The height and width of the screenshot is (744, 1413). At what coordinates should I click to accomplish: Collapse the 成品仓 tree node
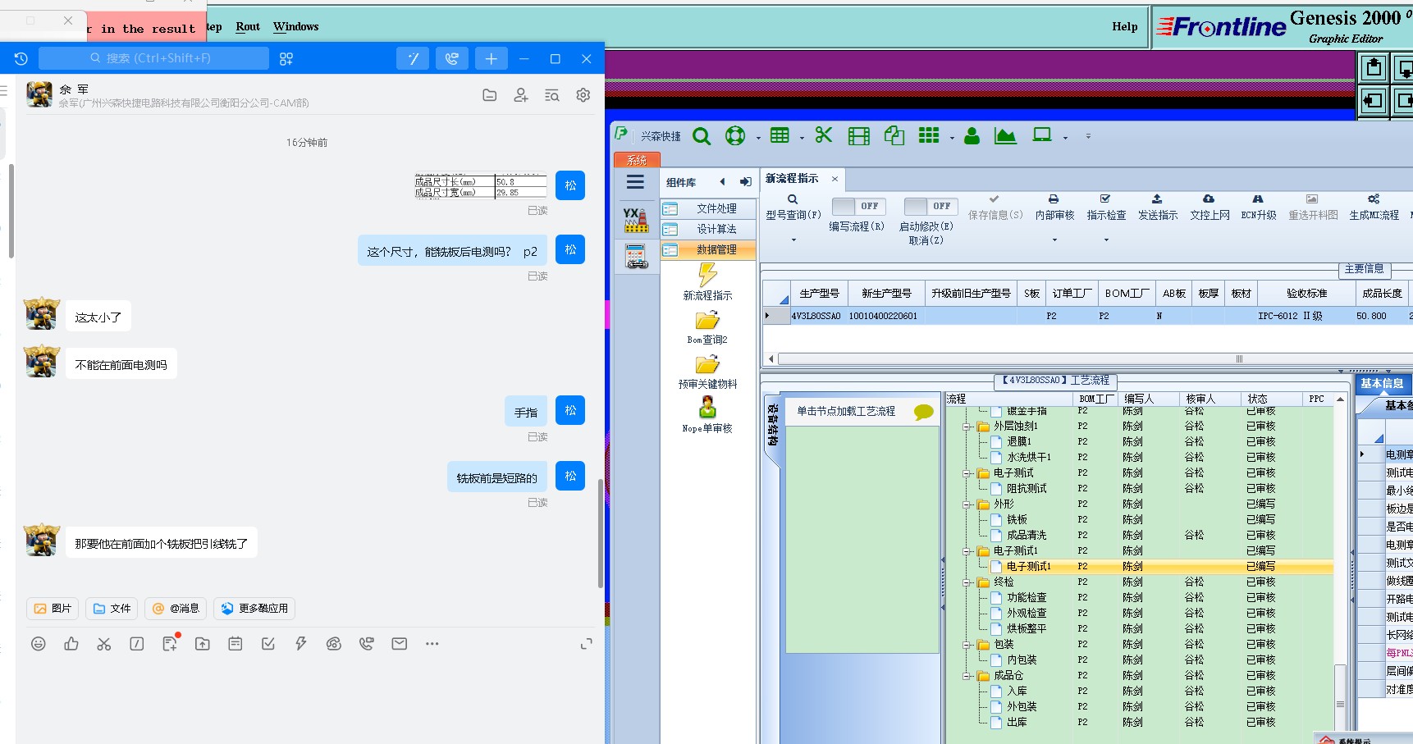[967, 676]
